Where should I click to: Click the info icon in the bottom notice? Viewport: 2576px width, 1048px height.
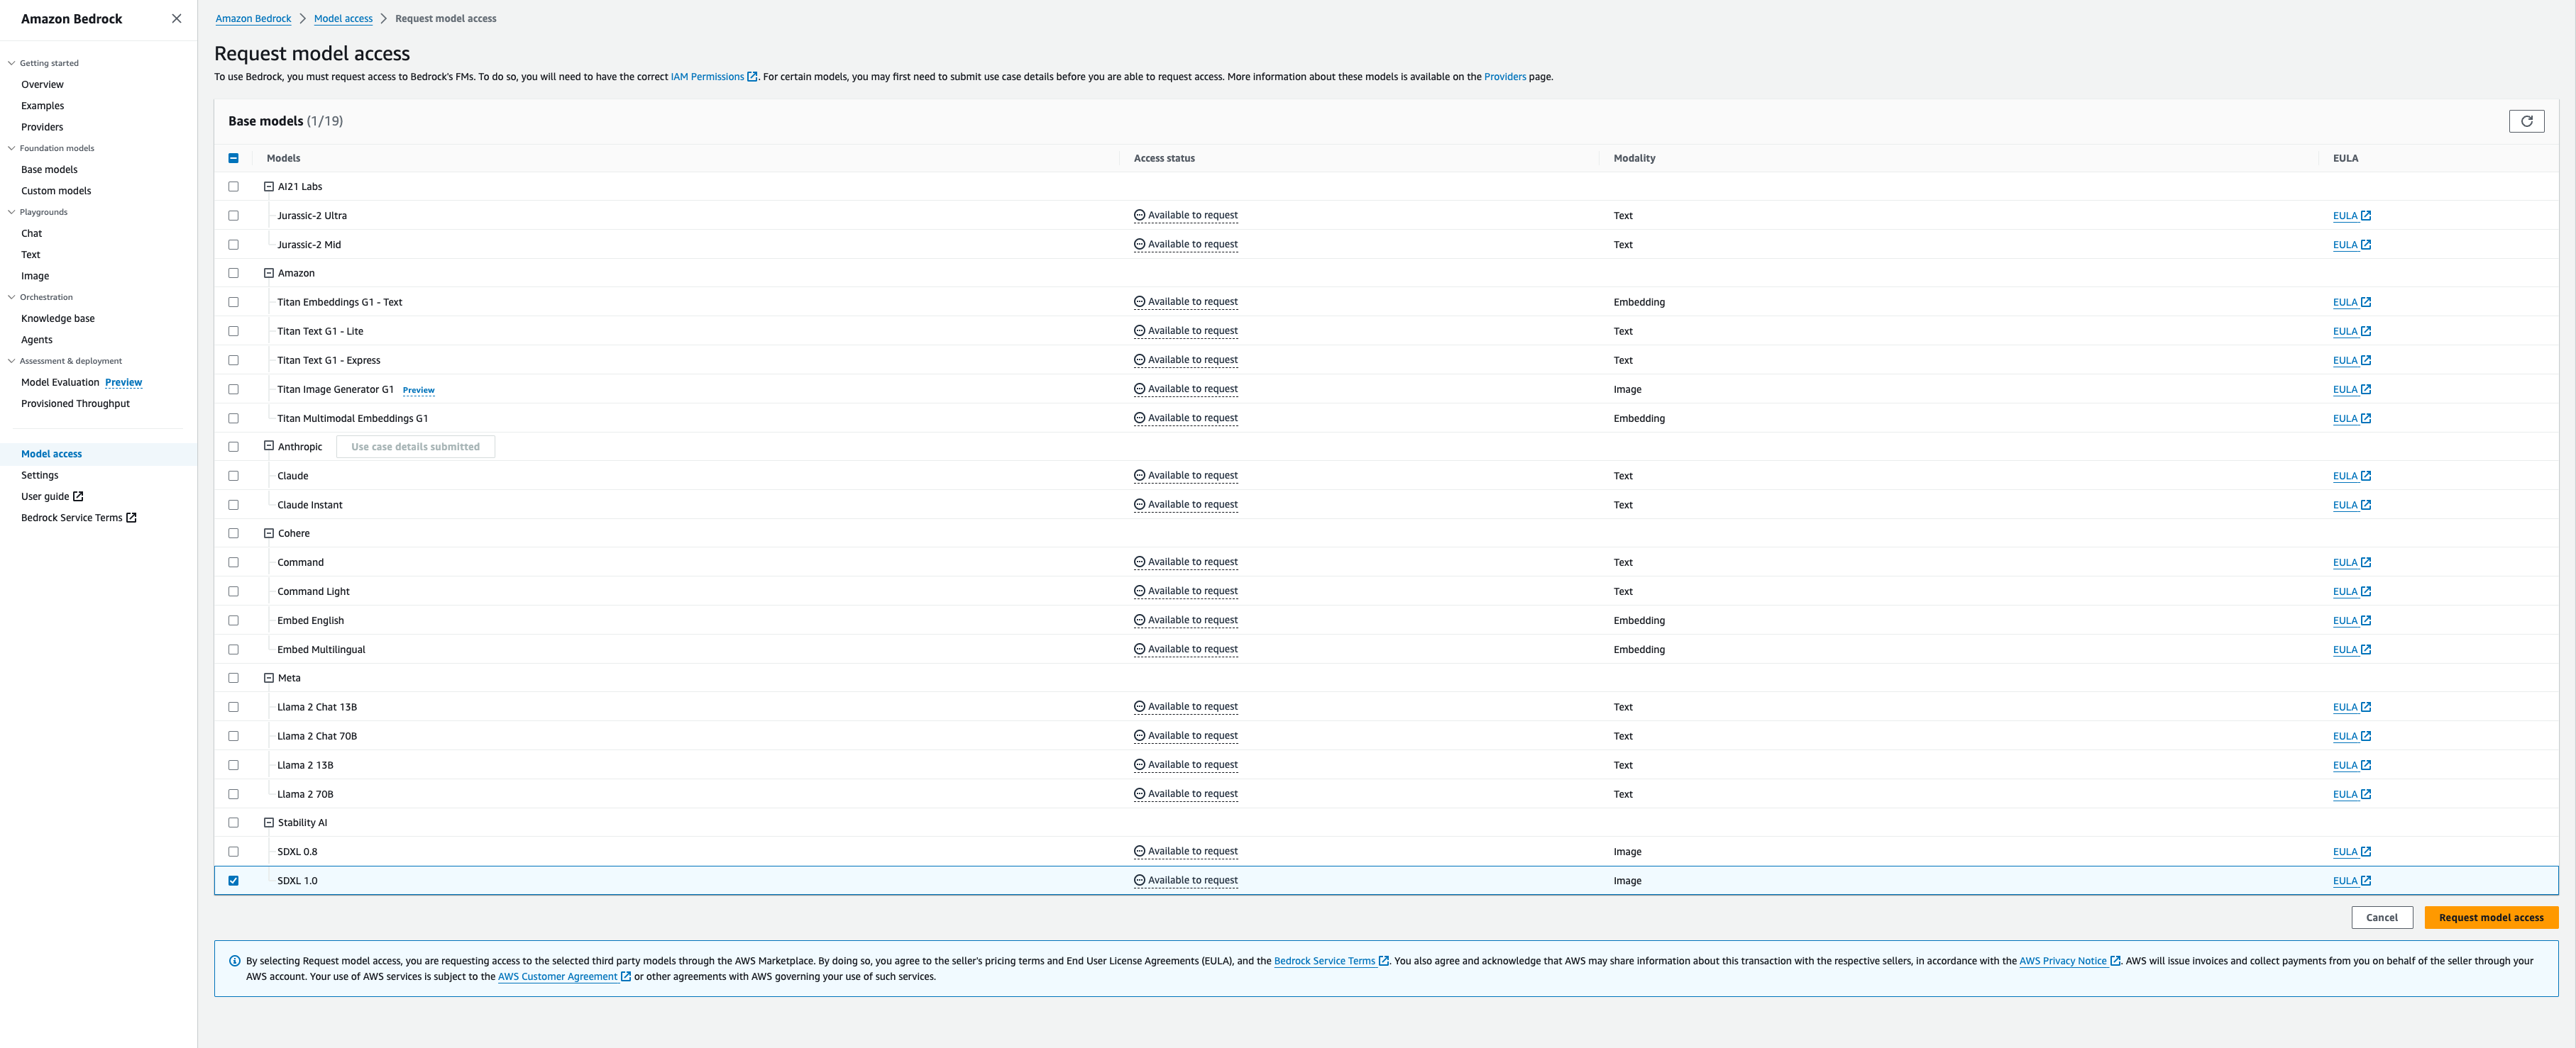coord(235,961)
